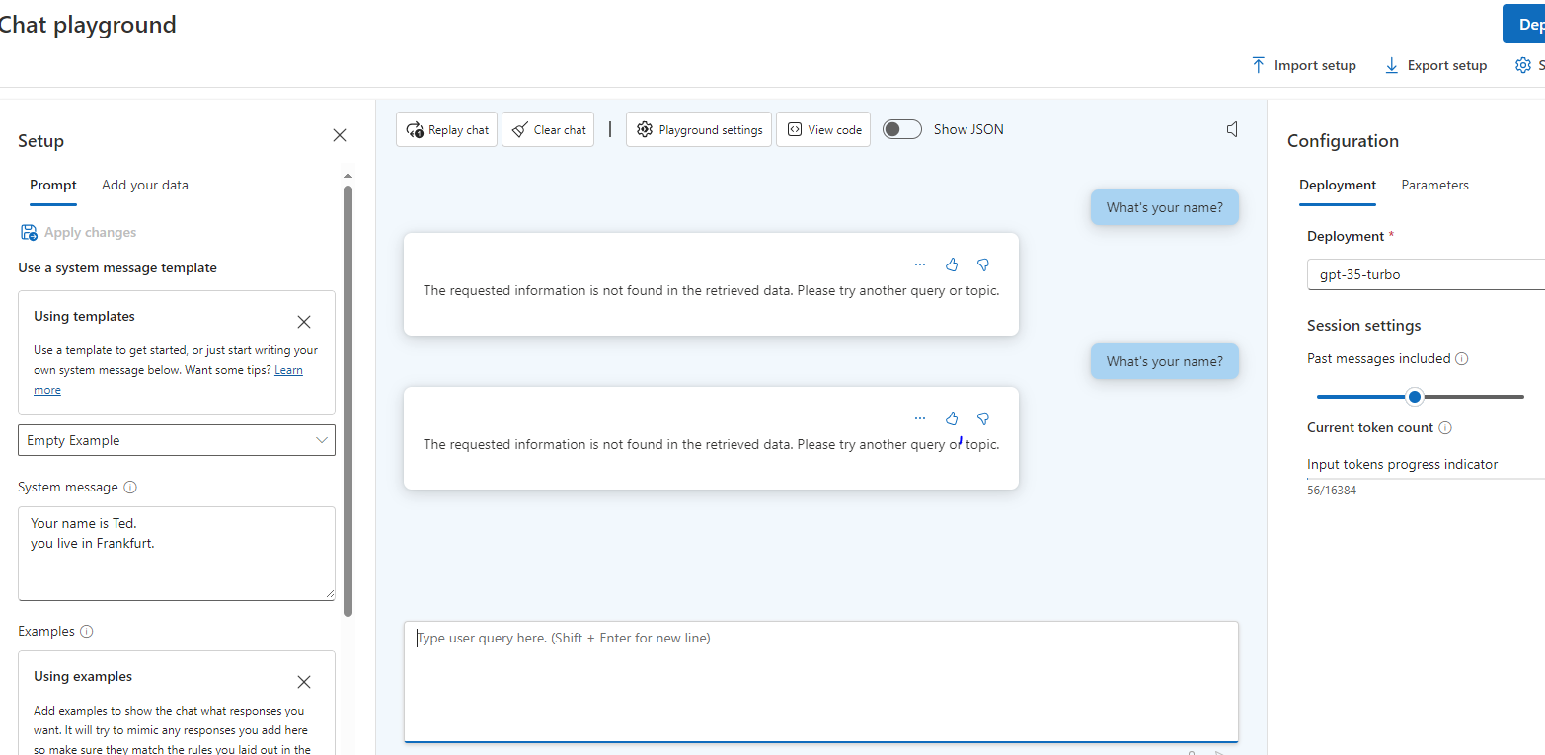Viewport: 1545px width, 755px height.
Task: Open more options on first response
Action: click(920, 264)
